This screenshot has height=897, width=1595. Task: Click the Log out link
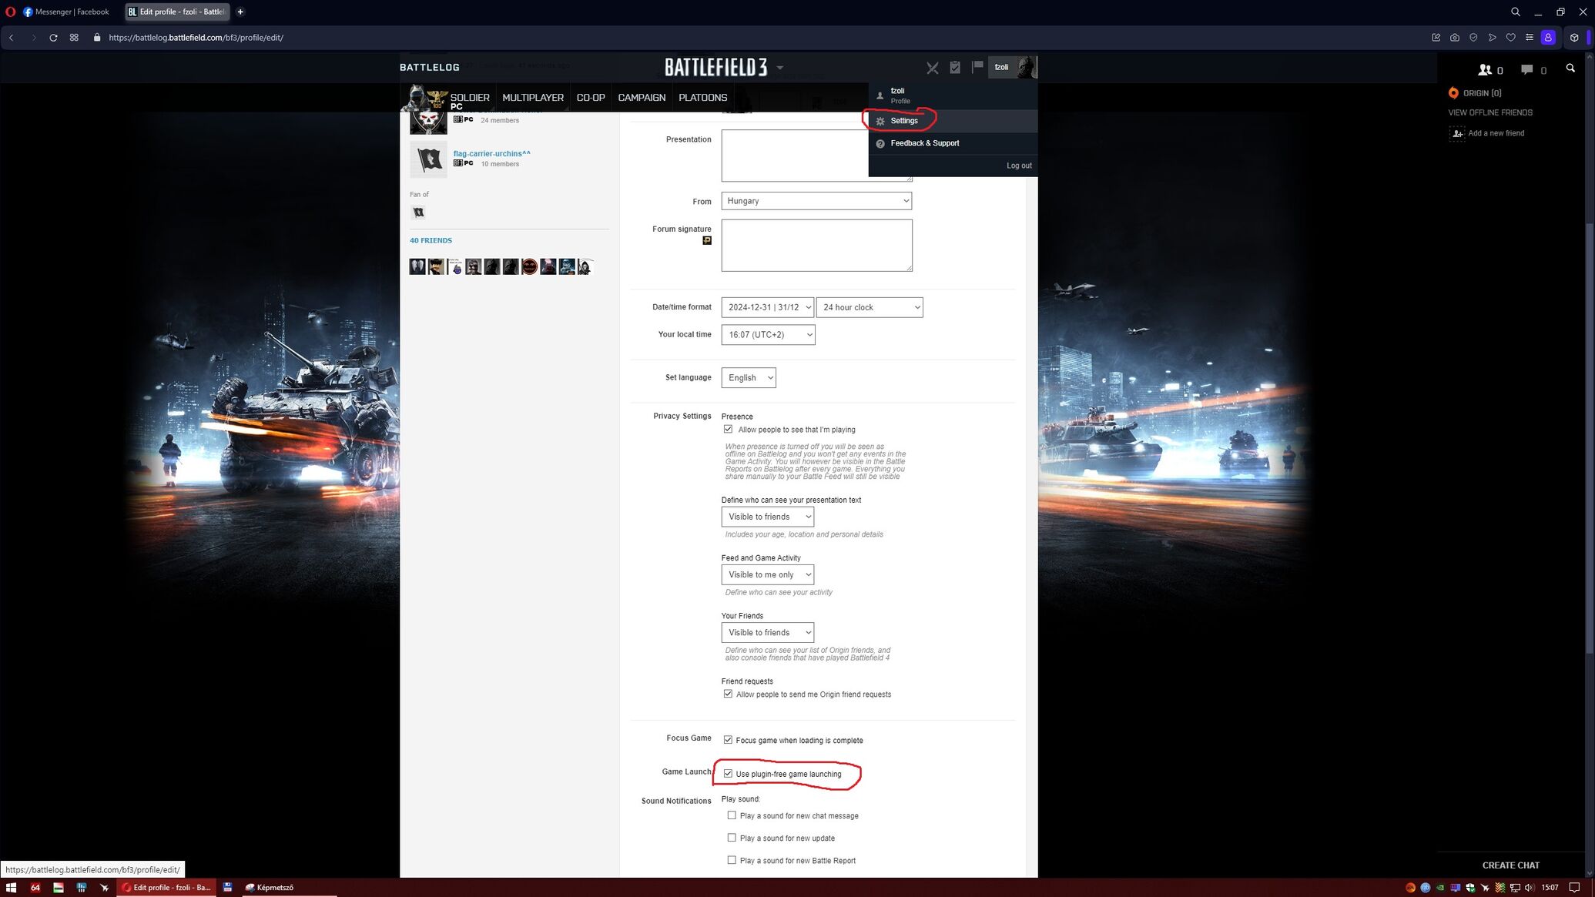1019,166
